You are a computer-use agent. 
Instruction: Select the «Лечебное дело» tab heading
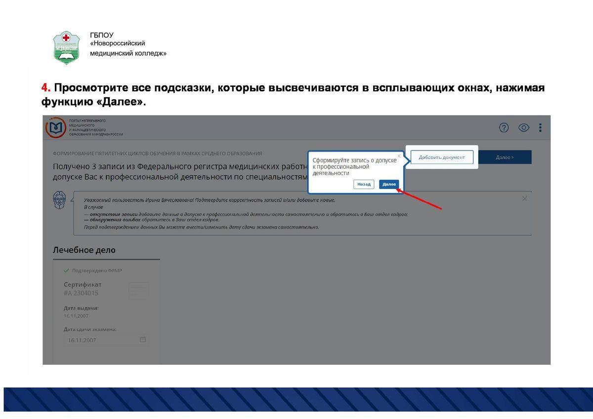[84, 250]
